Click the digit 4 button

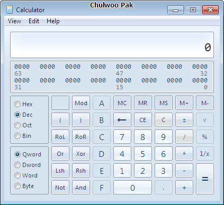[122, 154]
